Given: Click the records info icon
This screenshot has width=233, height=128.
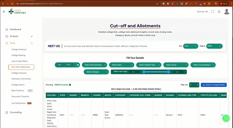Looking at the screenshot, I should click(70, 85).
